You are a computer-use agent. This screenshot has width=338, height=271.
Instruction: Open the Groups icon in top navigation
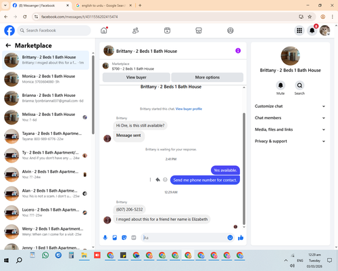click(x=231, y=30)
